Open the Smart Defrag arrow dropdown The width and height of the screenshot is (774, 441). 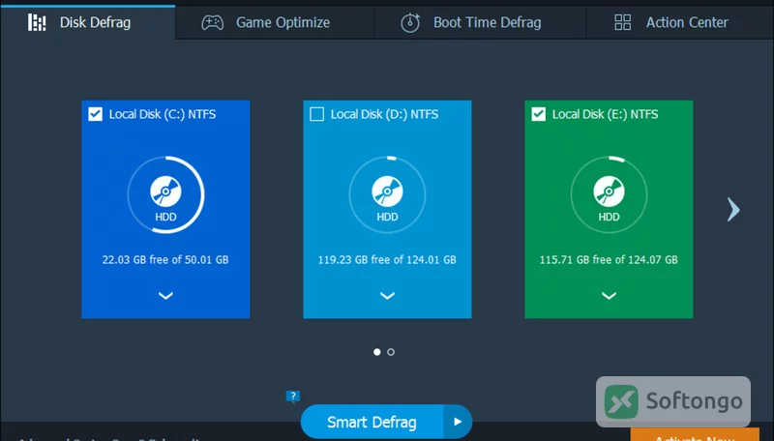pos(458,423)
